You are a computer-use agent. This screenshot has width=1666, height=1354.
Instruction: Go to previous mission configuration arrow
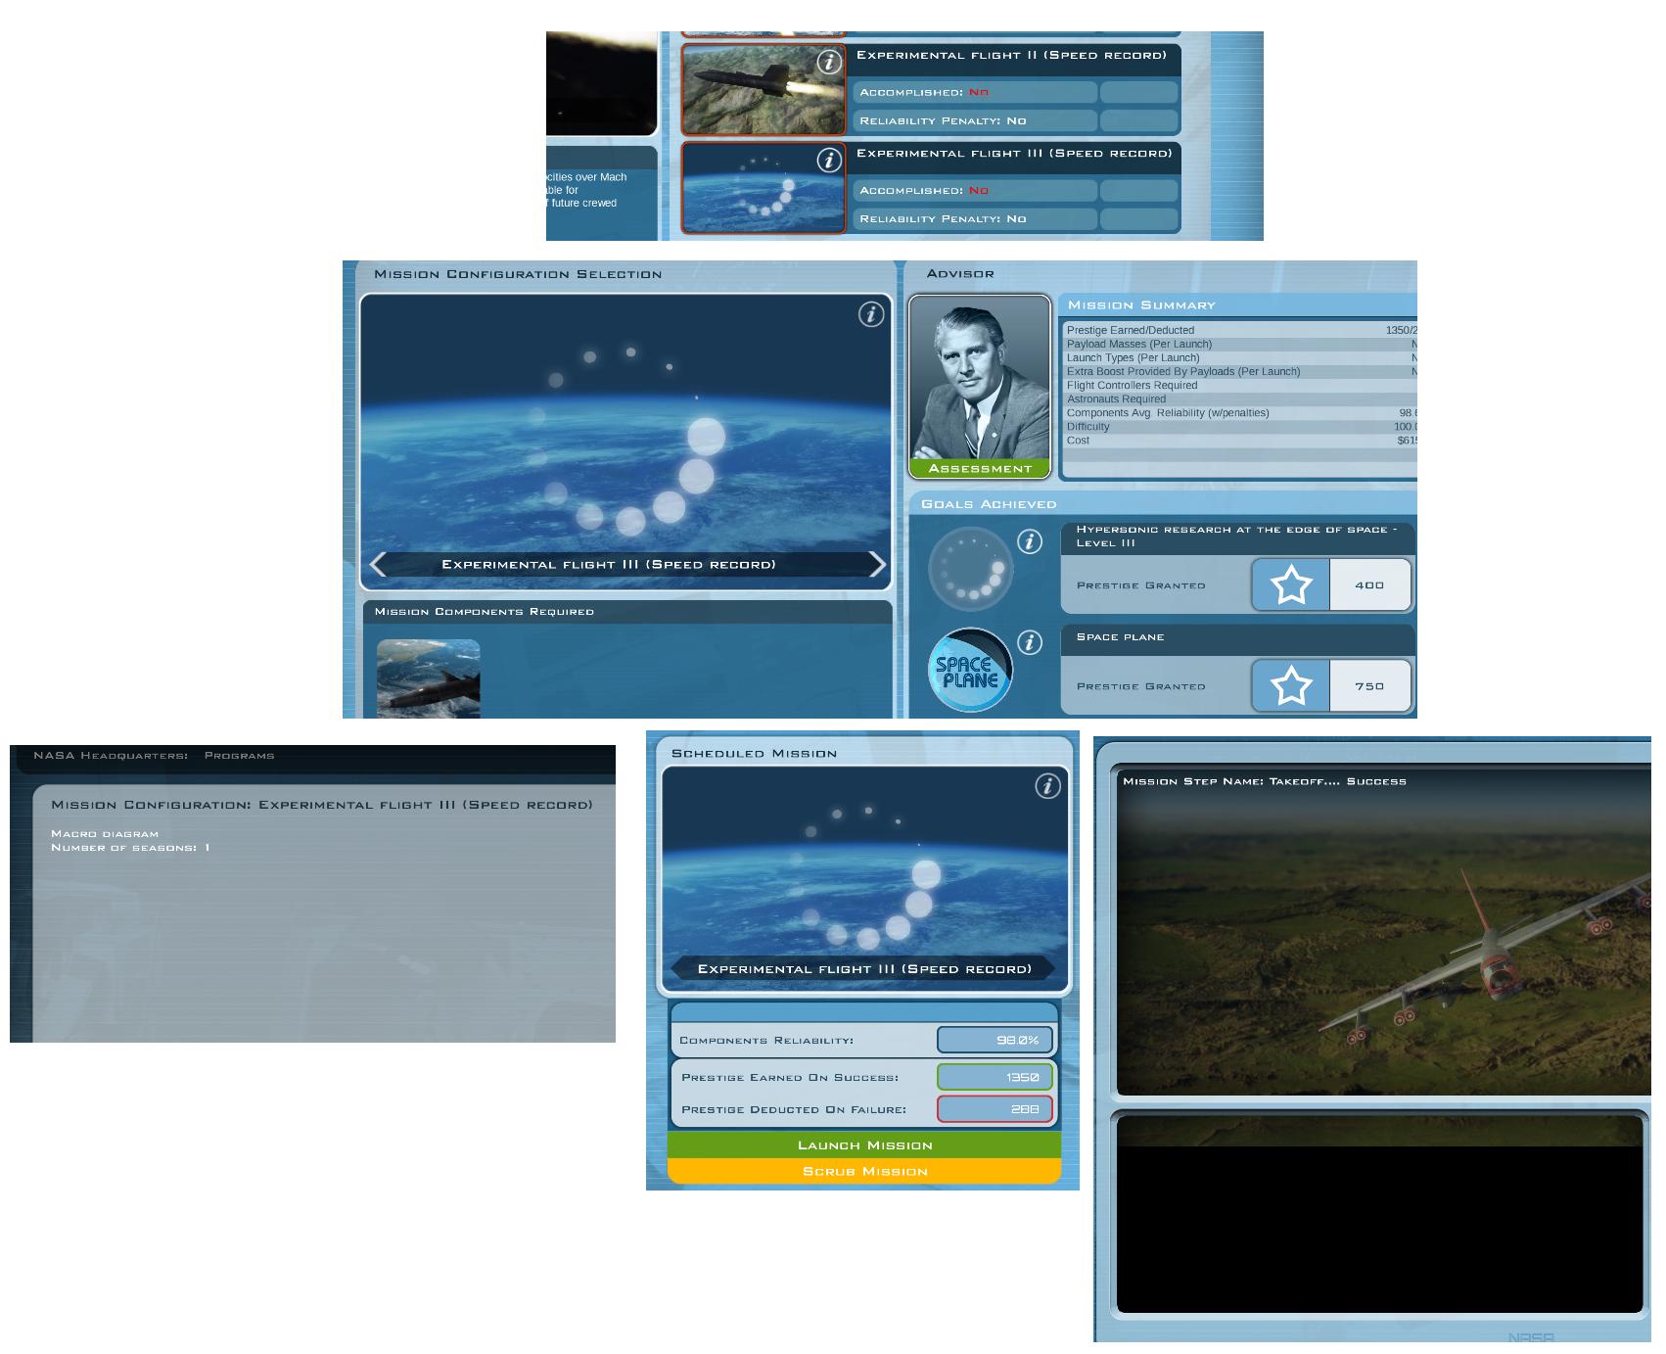coord(379,564)
